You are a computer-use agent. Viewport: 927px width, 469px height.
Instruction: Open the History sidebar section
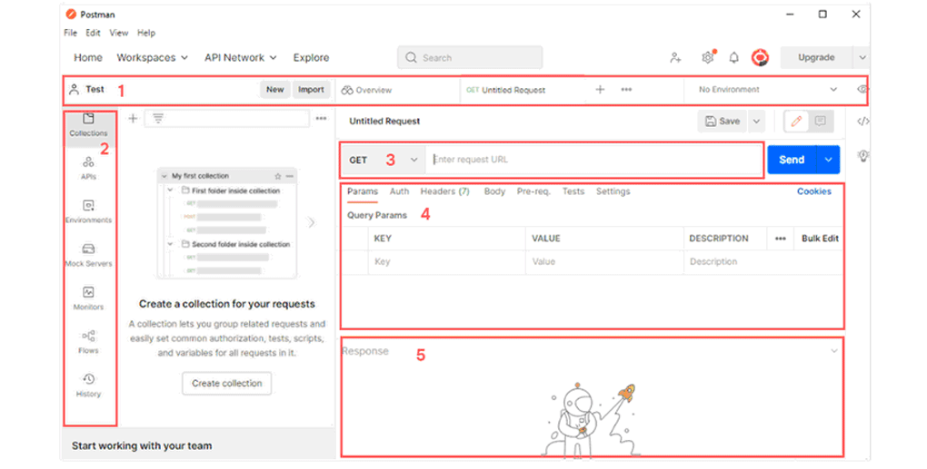(88, 385)
